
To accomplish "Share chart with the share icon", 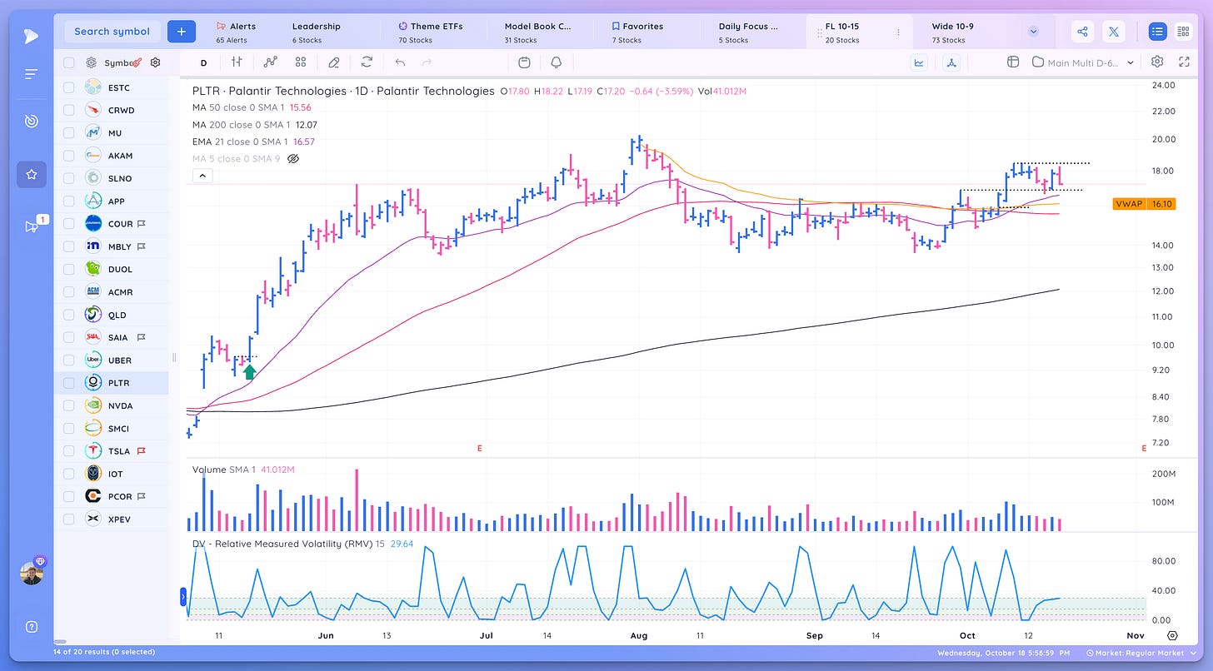I will (x=1082, y=32).
